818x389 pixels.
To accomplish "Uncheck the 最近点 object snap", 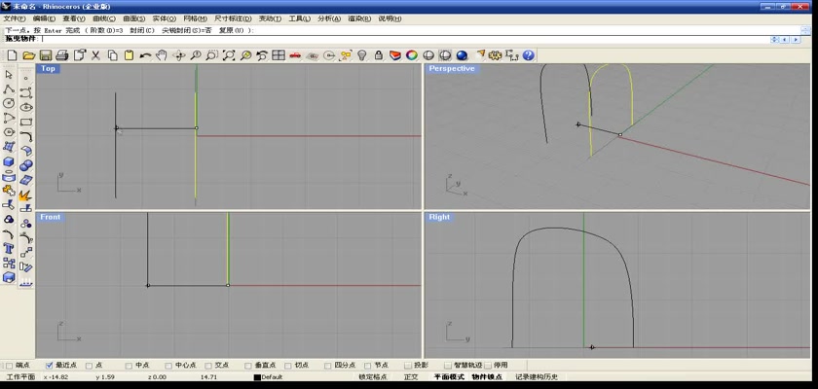I will click(49, 366).
